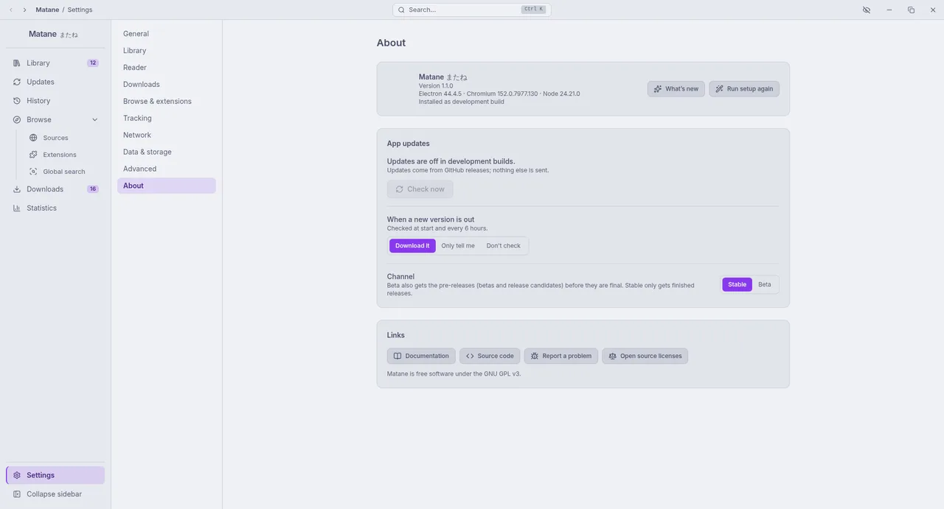Select the Download it option
Screen dimensions: 944x509
tap(412, 246)
